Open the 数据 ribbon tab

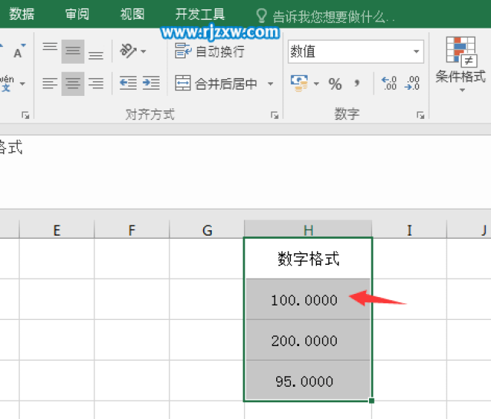pyautogui.click(x=21, y=14)
